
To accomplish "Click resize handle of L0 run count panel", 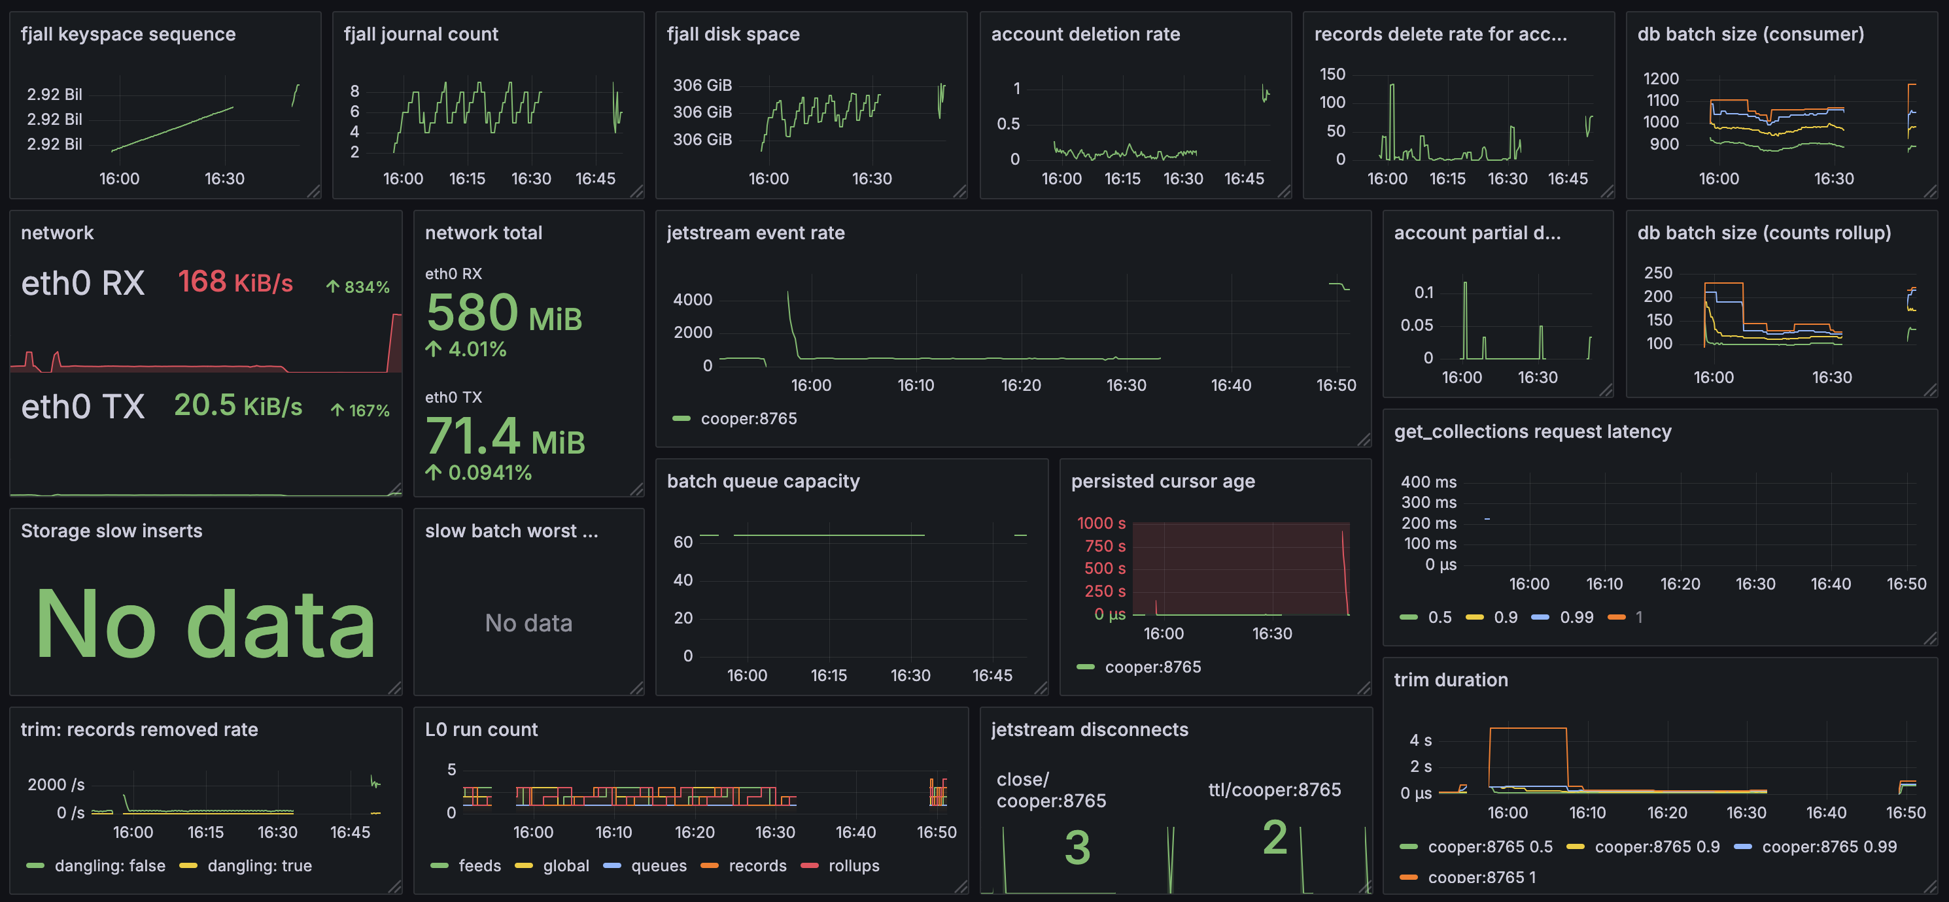I will click(961, 887).
